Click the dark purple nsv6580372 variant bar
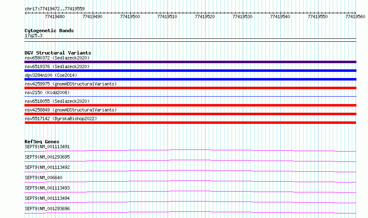 pyautogui.click(x=190, y=62)
